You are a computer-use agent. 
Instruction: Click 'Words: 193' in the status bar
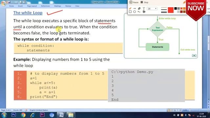(17, 110)
